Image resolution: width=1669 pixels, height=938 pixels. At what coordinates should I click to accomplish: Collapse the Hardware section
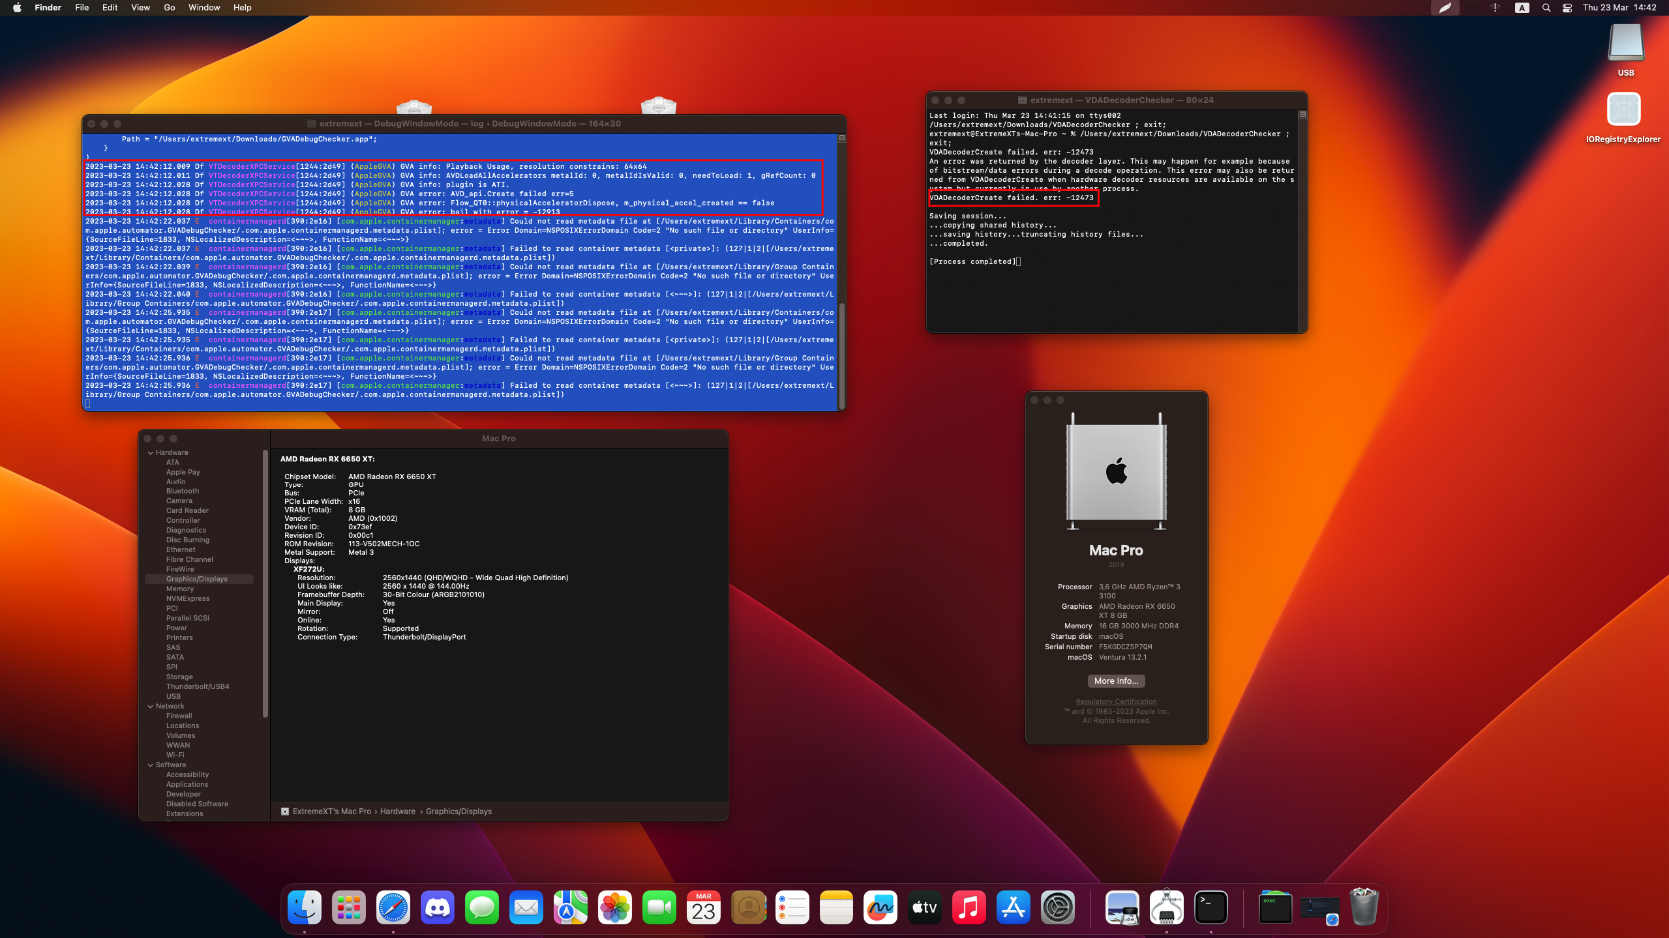pos(151,452)
